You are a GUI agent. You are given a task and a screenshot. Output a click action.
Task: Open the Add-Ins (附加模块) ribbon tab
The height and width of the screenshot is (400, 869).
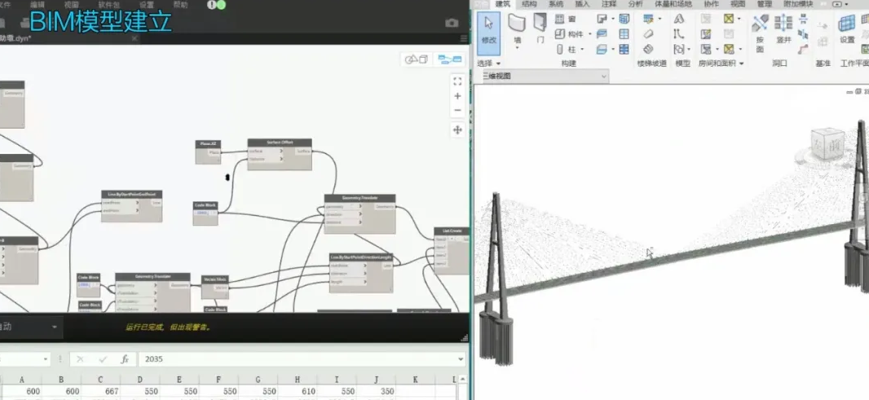(799, 4)
